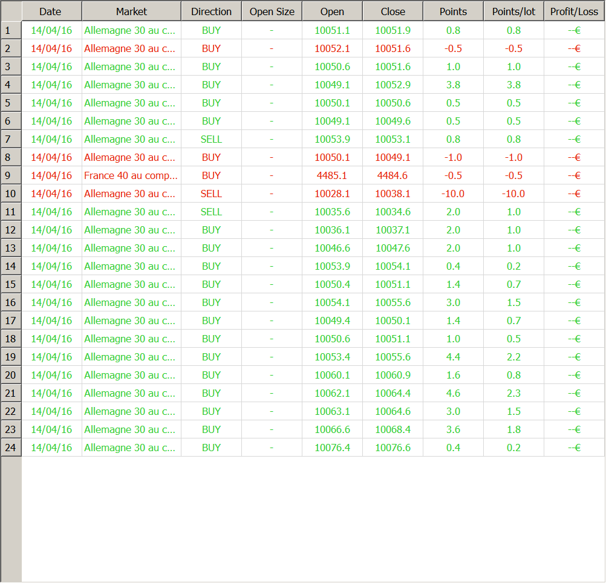Click open price 10063.1
Viewport: 606px width, 583px height.
[333, 411]
